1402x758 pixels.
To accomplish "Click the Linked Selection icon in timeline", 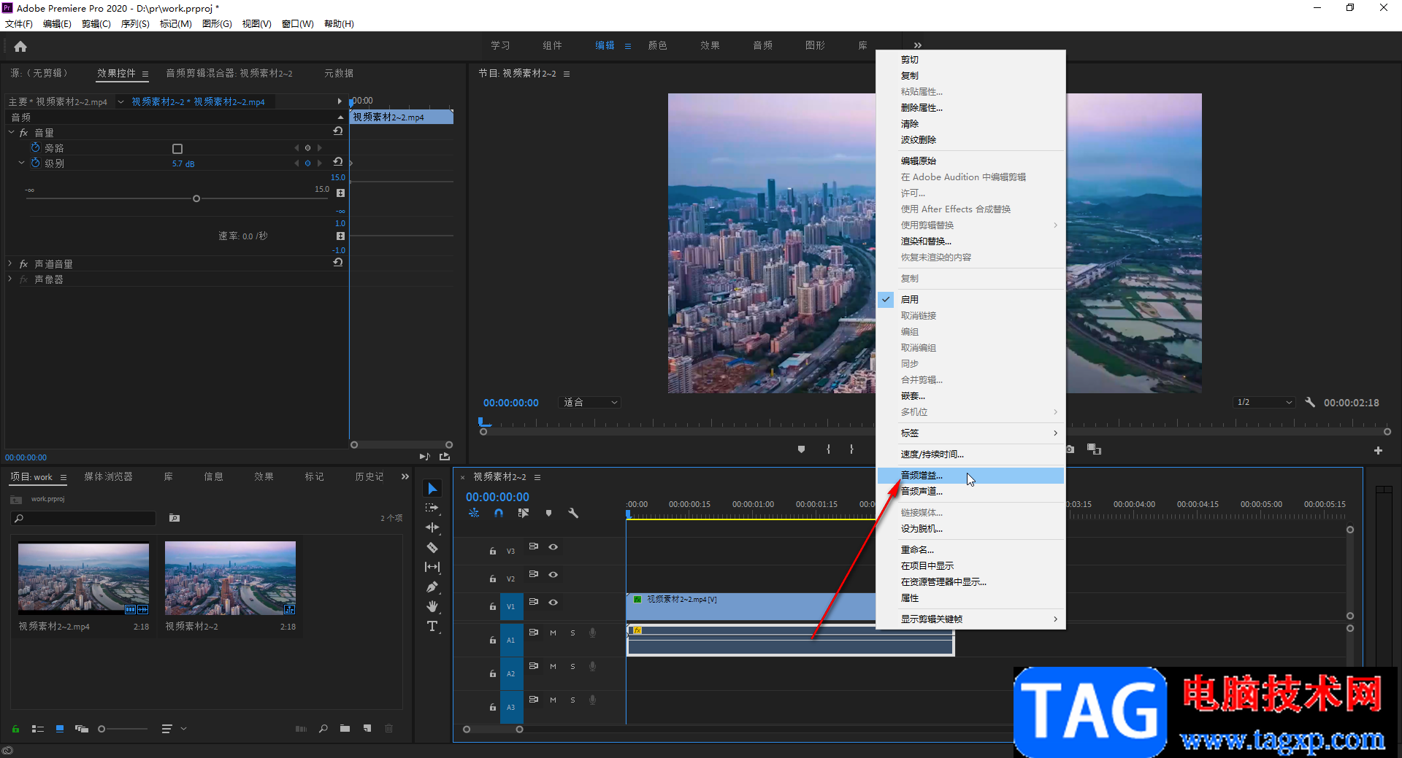I will 524,513.
